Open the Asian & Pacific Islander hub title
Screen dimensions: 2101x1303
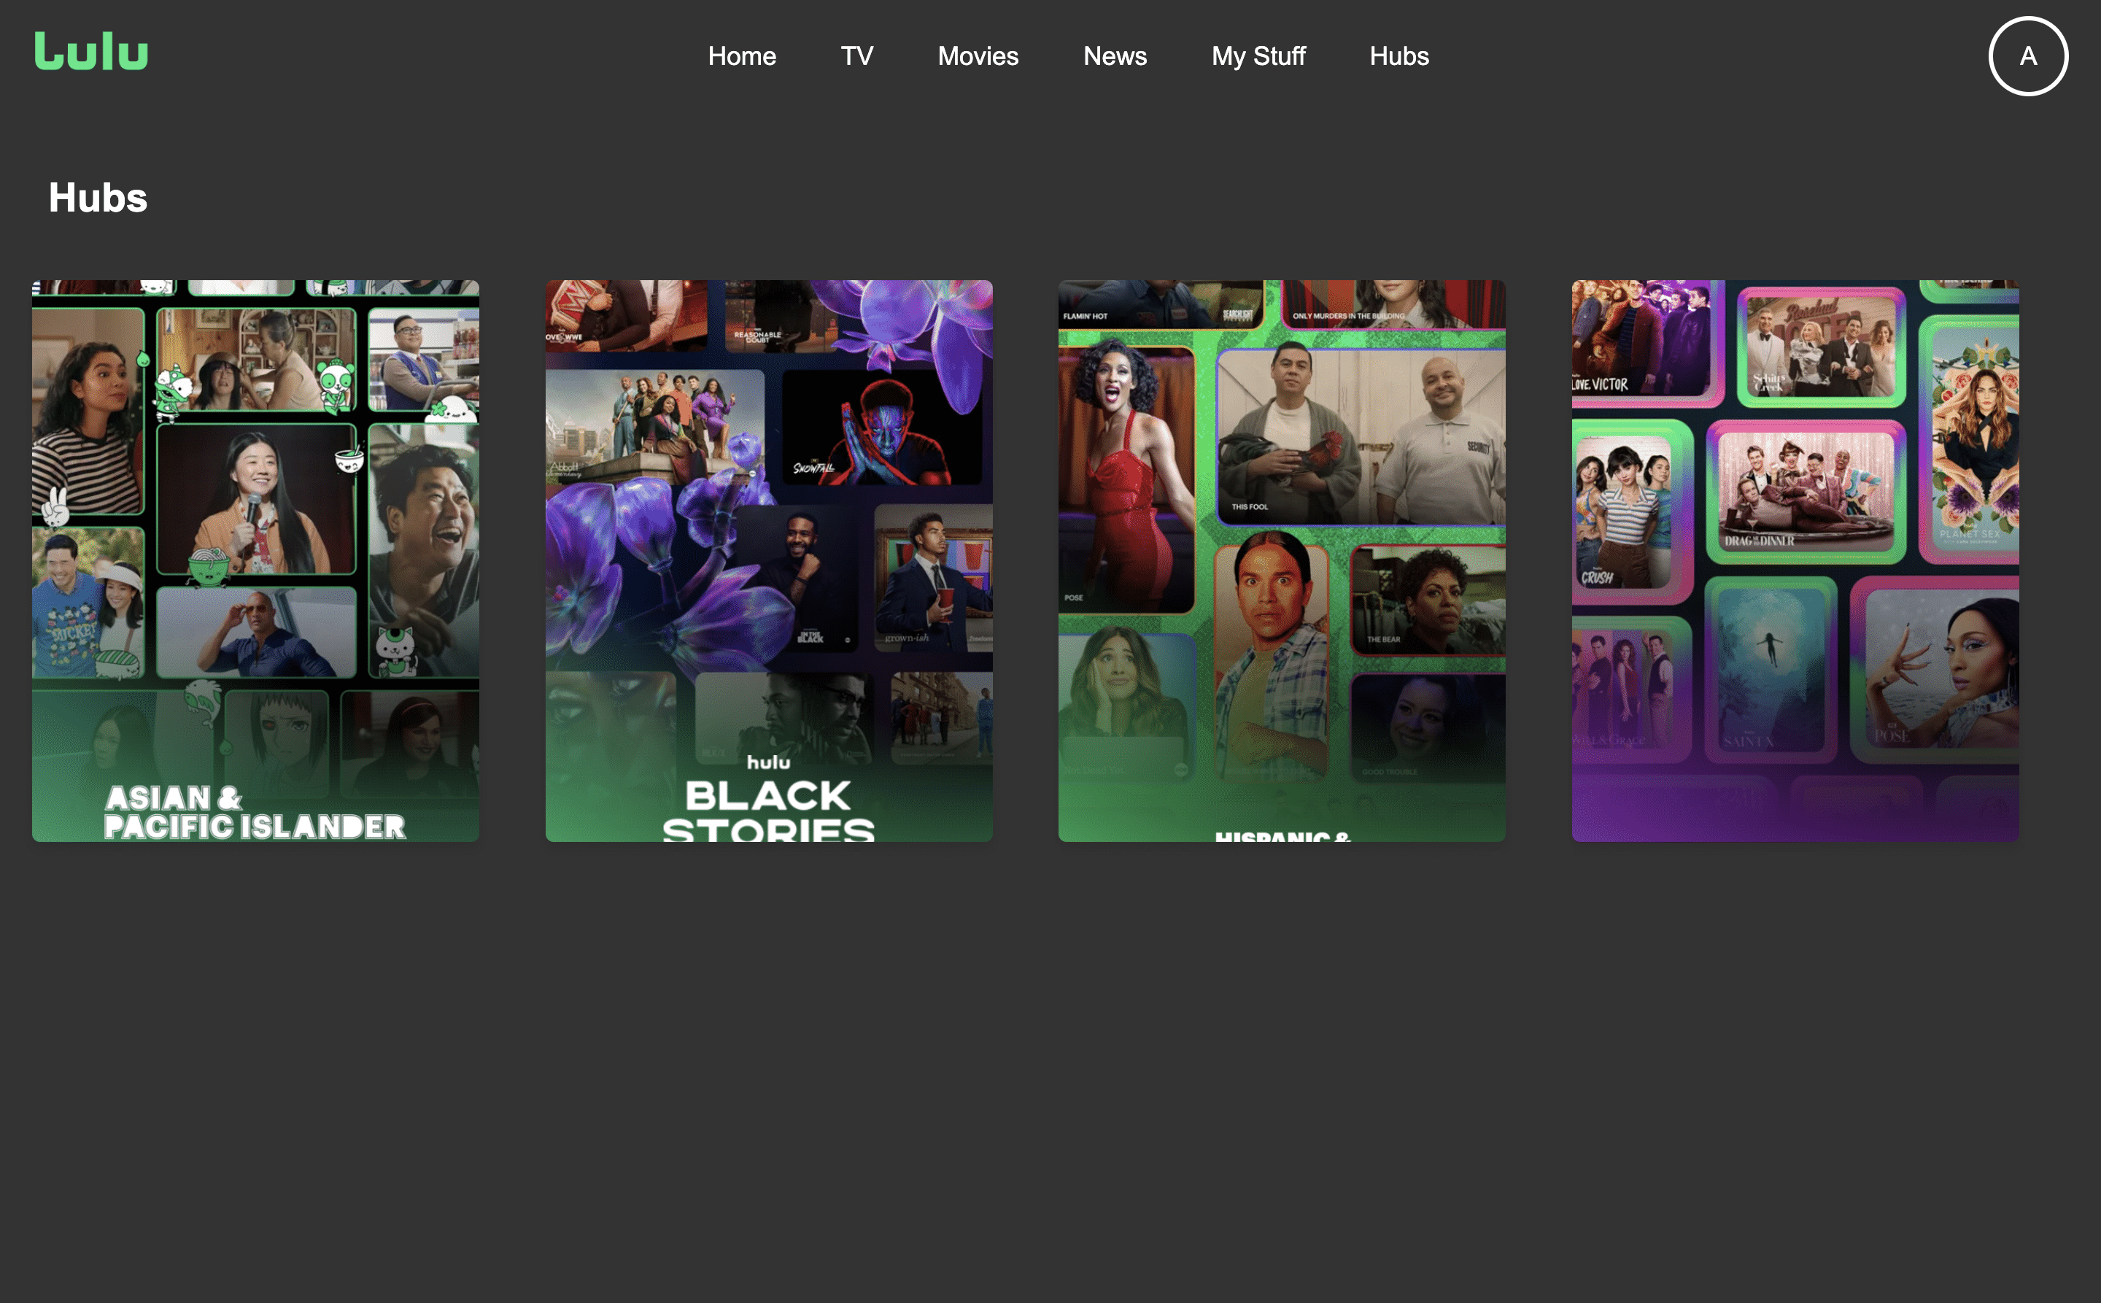[x=254, y=811]
